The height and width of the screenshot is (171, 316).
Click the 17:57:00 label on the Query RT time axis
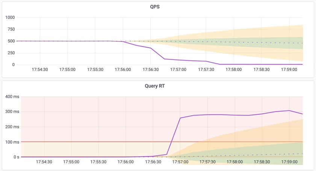pos(180,162)
